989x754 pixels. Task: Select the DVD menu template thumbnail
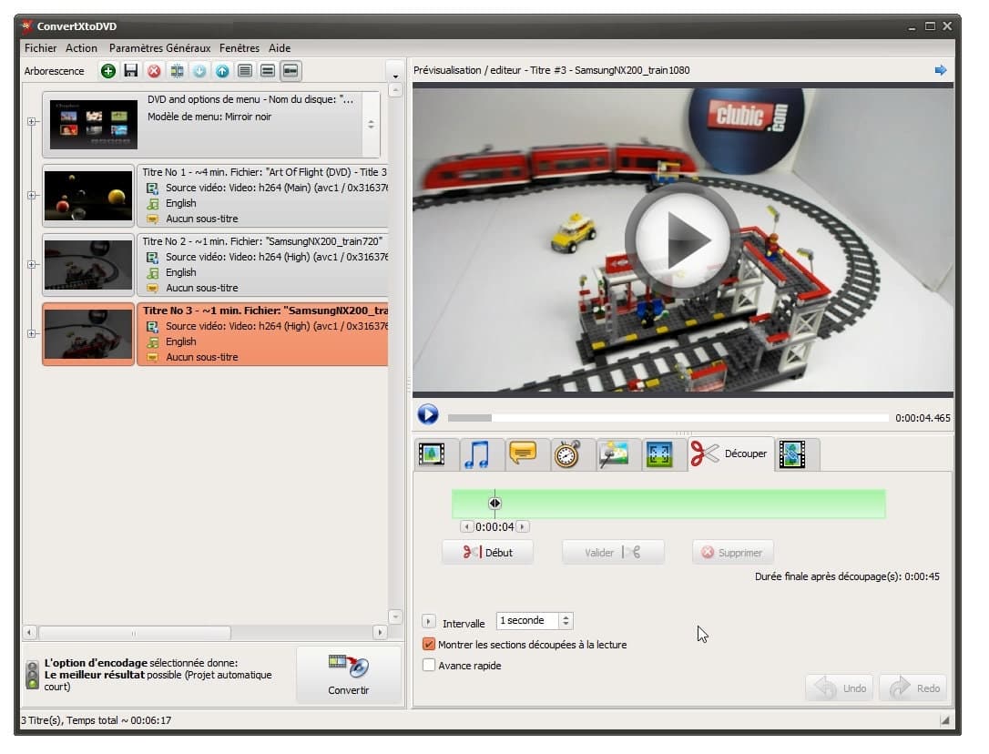tap(95, 127)
